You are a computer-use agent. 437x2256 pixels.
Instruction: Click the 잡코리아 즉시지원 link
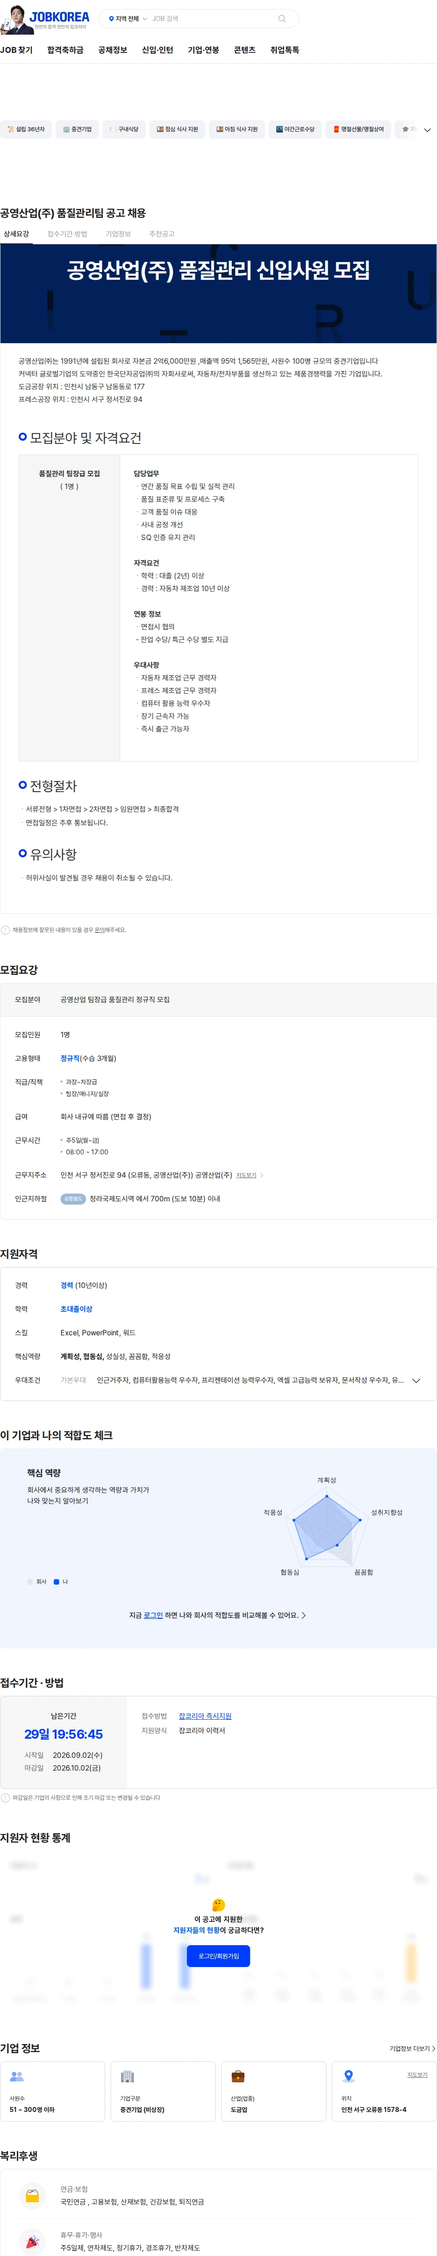pos(205,1715)
